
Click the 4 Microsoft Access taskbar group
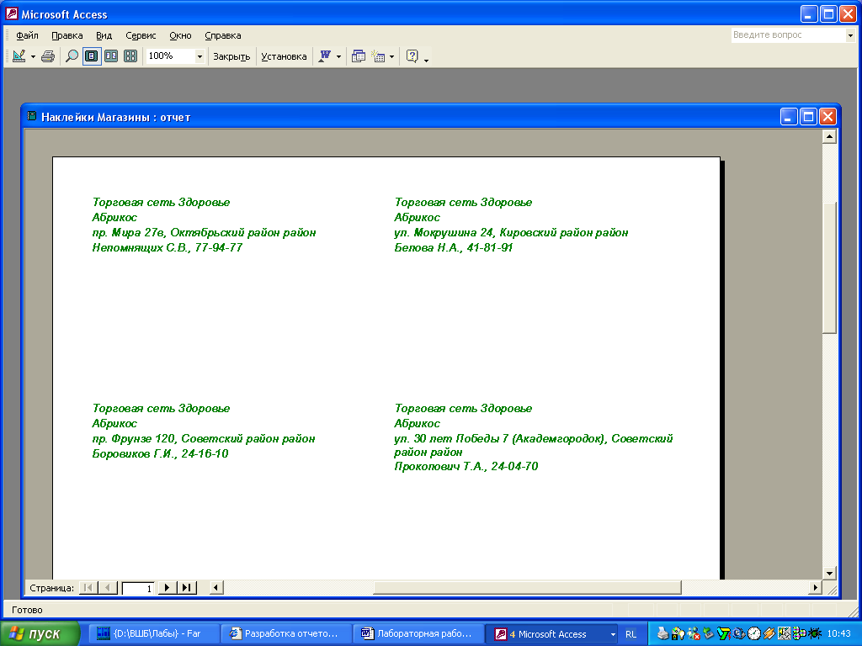click(551, 634)
